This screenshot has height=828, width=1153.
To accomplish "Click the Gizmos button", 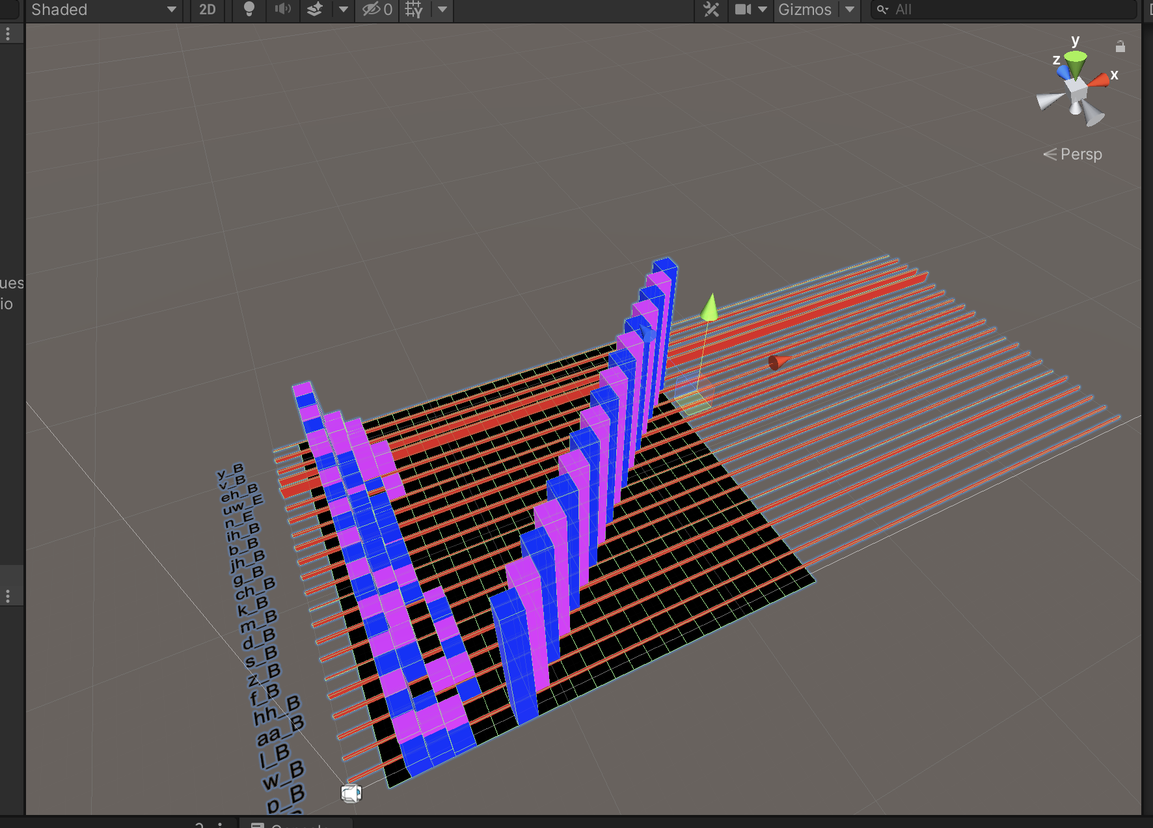I will [x=804, y=10].
